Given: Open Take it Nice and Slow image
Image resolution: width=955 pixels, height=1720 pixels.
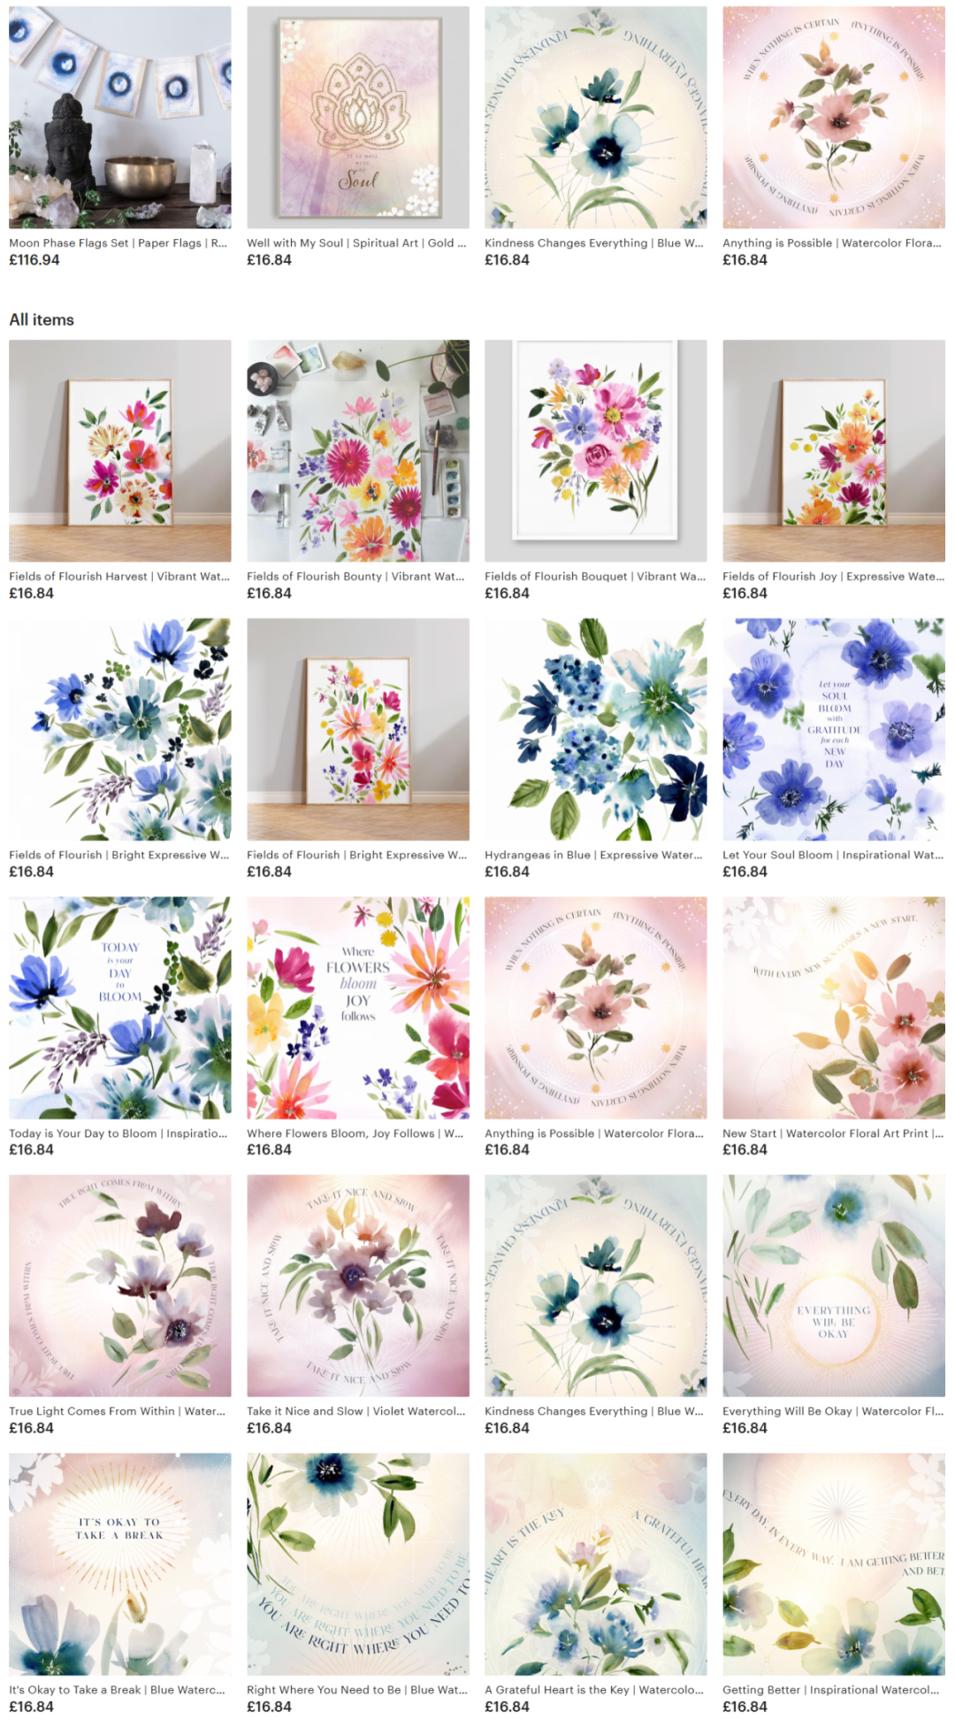Looking at the screenshot, I should tap(358, 1286).
